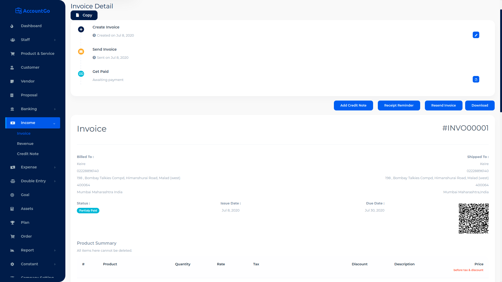Open the Goal page from sidebar
The width and height of the screenshot is (502, 282).
[x=25, y=195]
